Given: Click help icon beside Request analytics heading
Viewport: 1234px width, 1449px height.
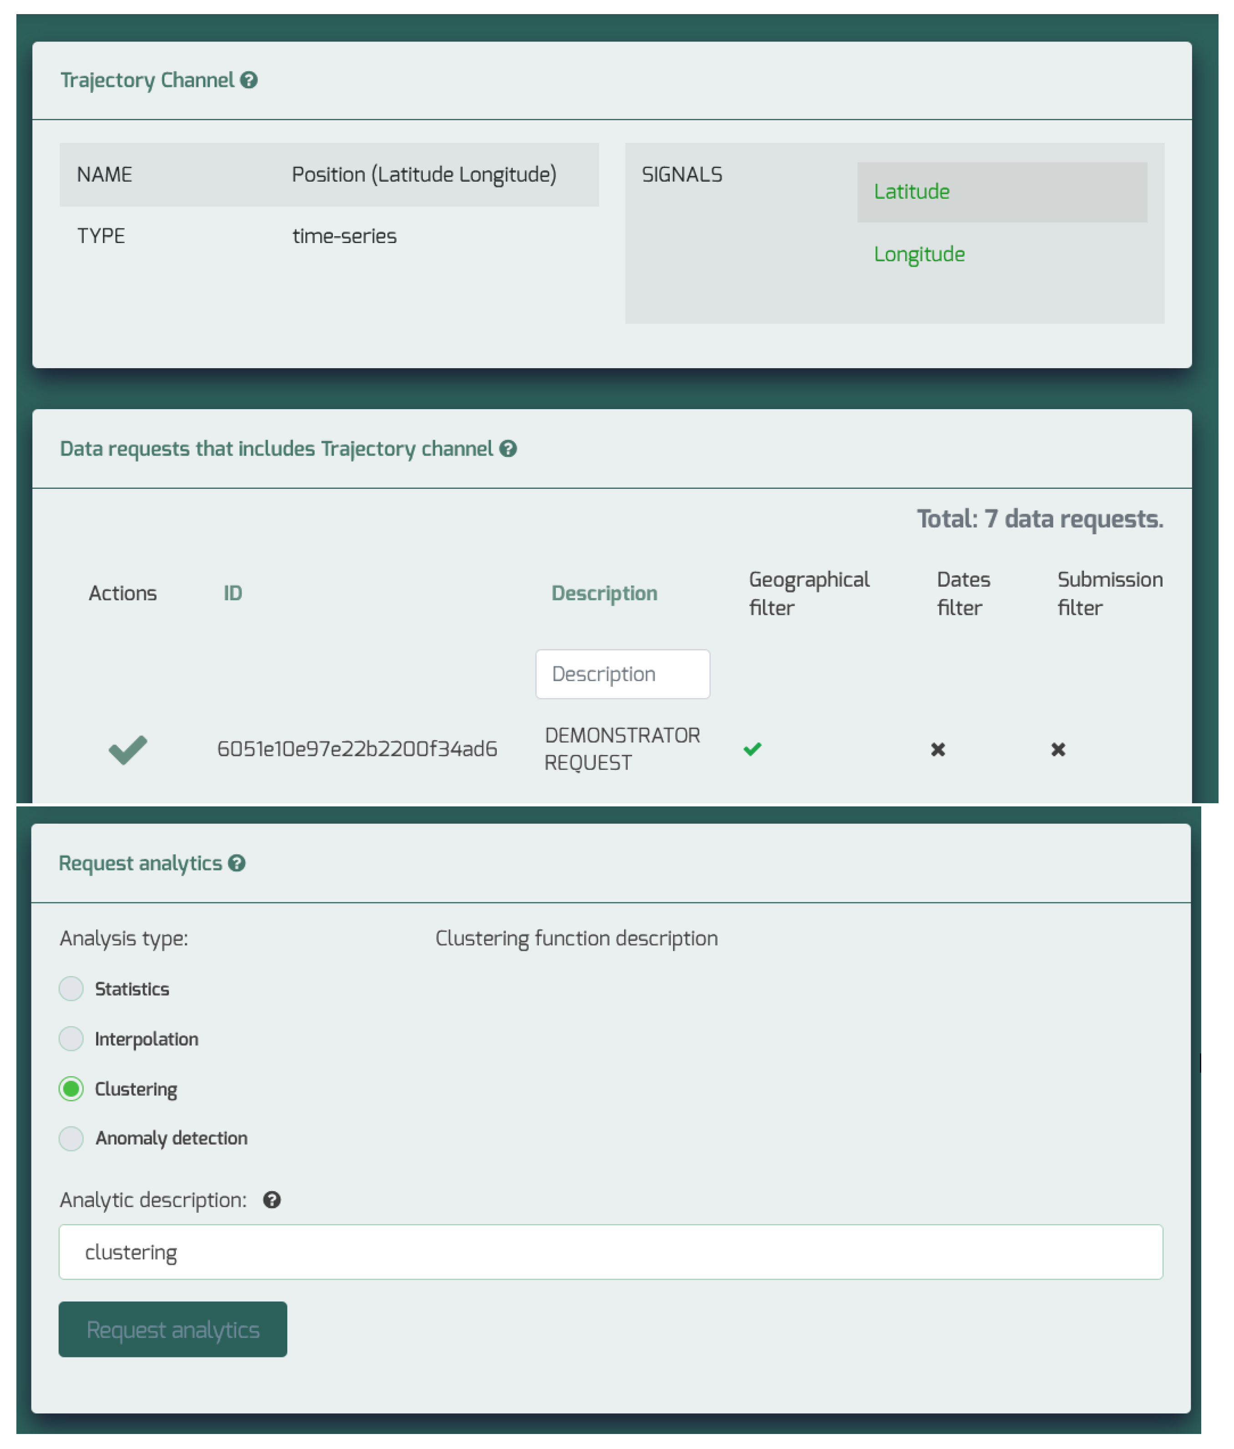Looking at the screenshot, I should [x=237, y=864].
